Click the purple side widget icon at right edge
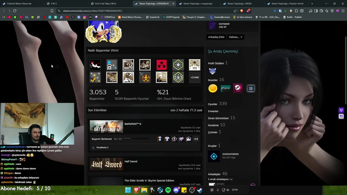Screen dimensions: 347x195 coord(341,110)
